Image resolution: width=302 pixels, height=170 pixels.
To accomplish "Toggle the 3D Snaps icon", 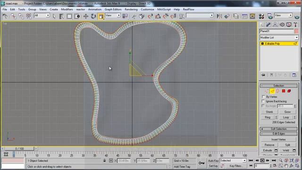I will [x=150, y=16].
